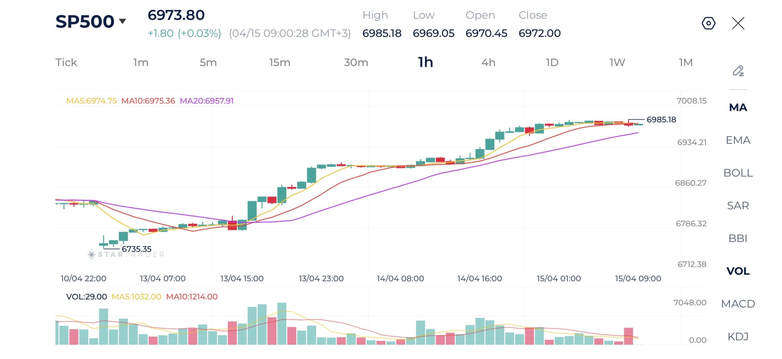Expand the SP500 symbol dropdown arrow
782x359 pixels.
point(122,21)
